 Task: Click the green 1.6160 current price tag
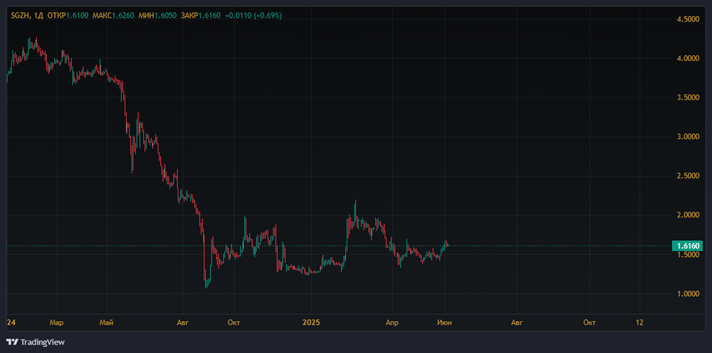point(689,246)
